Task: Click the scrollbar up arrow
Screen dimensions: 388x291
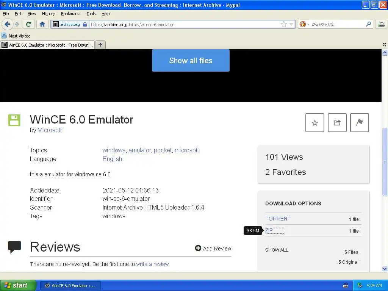Action: (385, 52)
